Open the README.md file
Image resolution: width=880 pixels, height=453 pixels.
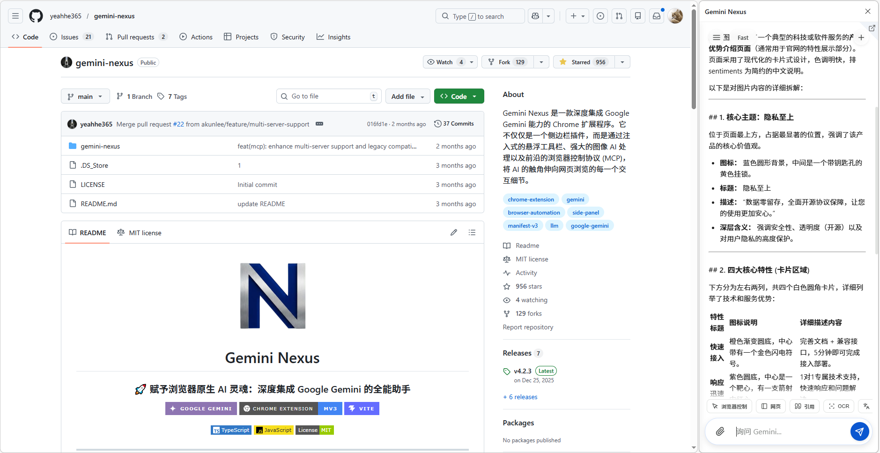(x=99, y=204)
